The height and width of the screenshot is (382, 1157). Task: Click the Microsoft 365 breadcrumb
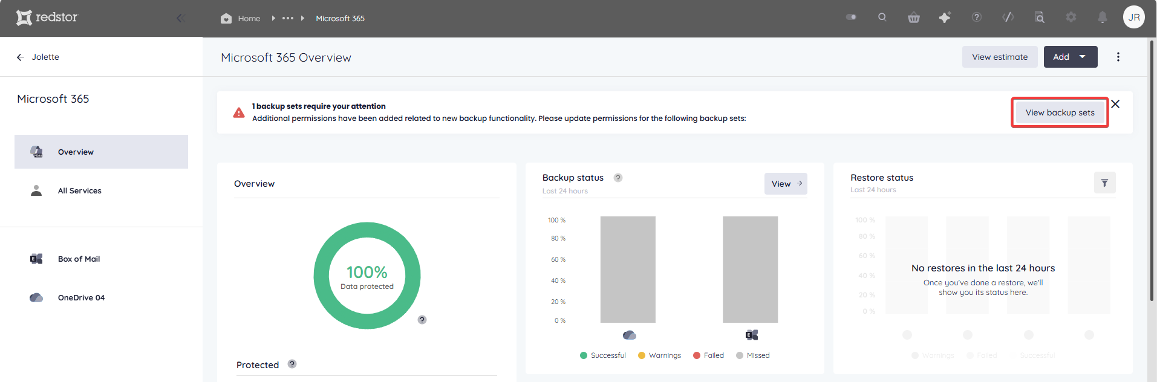coord(340,18)
